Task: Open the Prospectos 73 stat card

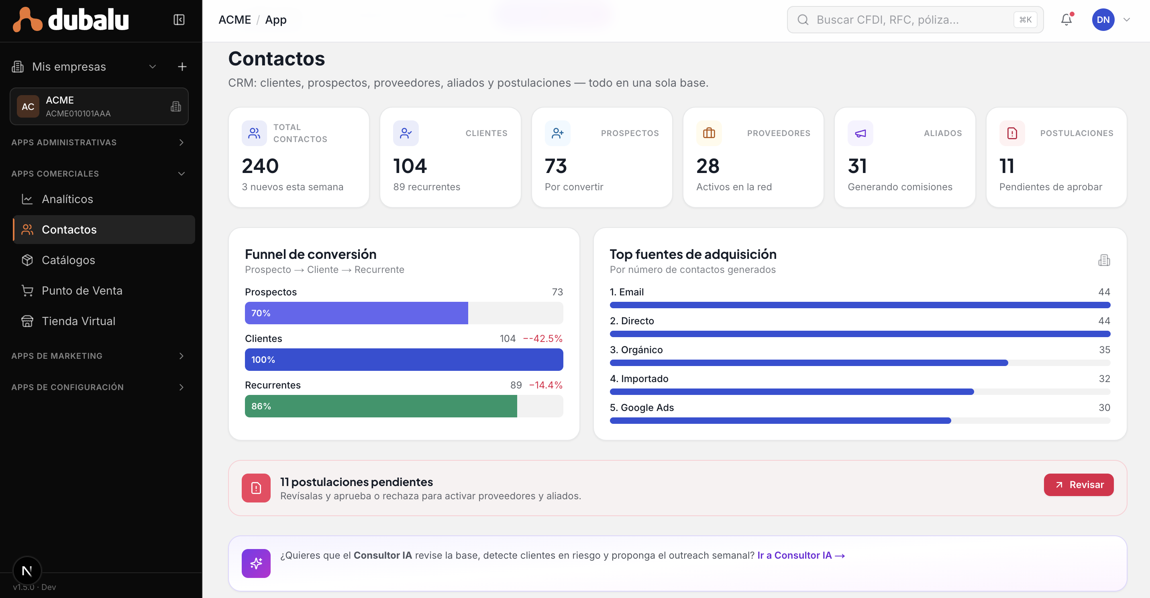Action: (x=602, y=157)
